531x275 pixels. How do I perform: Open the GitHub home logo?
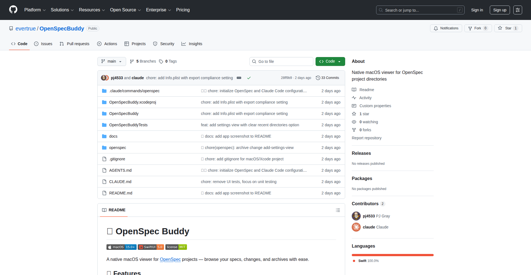[x=13, y=10]
